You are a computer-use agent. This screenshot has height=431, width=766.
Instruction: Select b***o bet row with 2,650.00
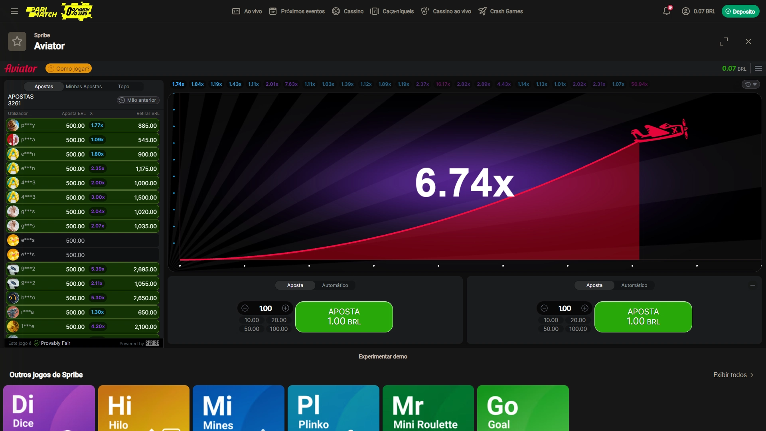tap(83, 298)
